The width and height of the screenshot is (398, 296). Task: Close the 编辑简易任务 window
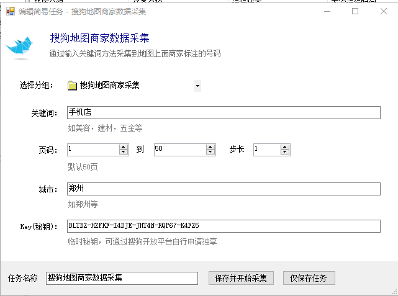click(x=384, y=11)
